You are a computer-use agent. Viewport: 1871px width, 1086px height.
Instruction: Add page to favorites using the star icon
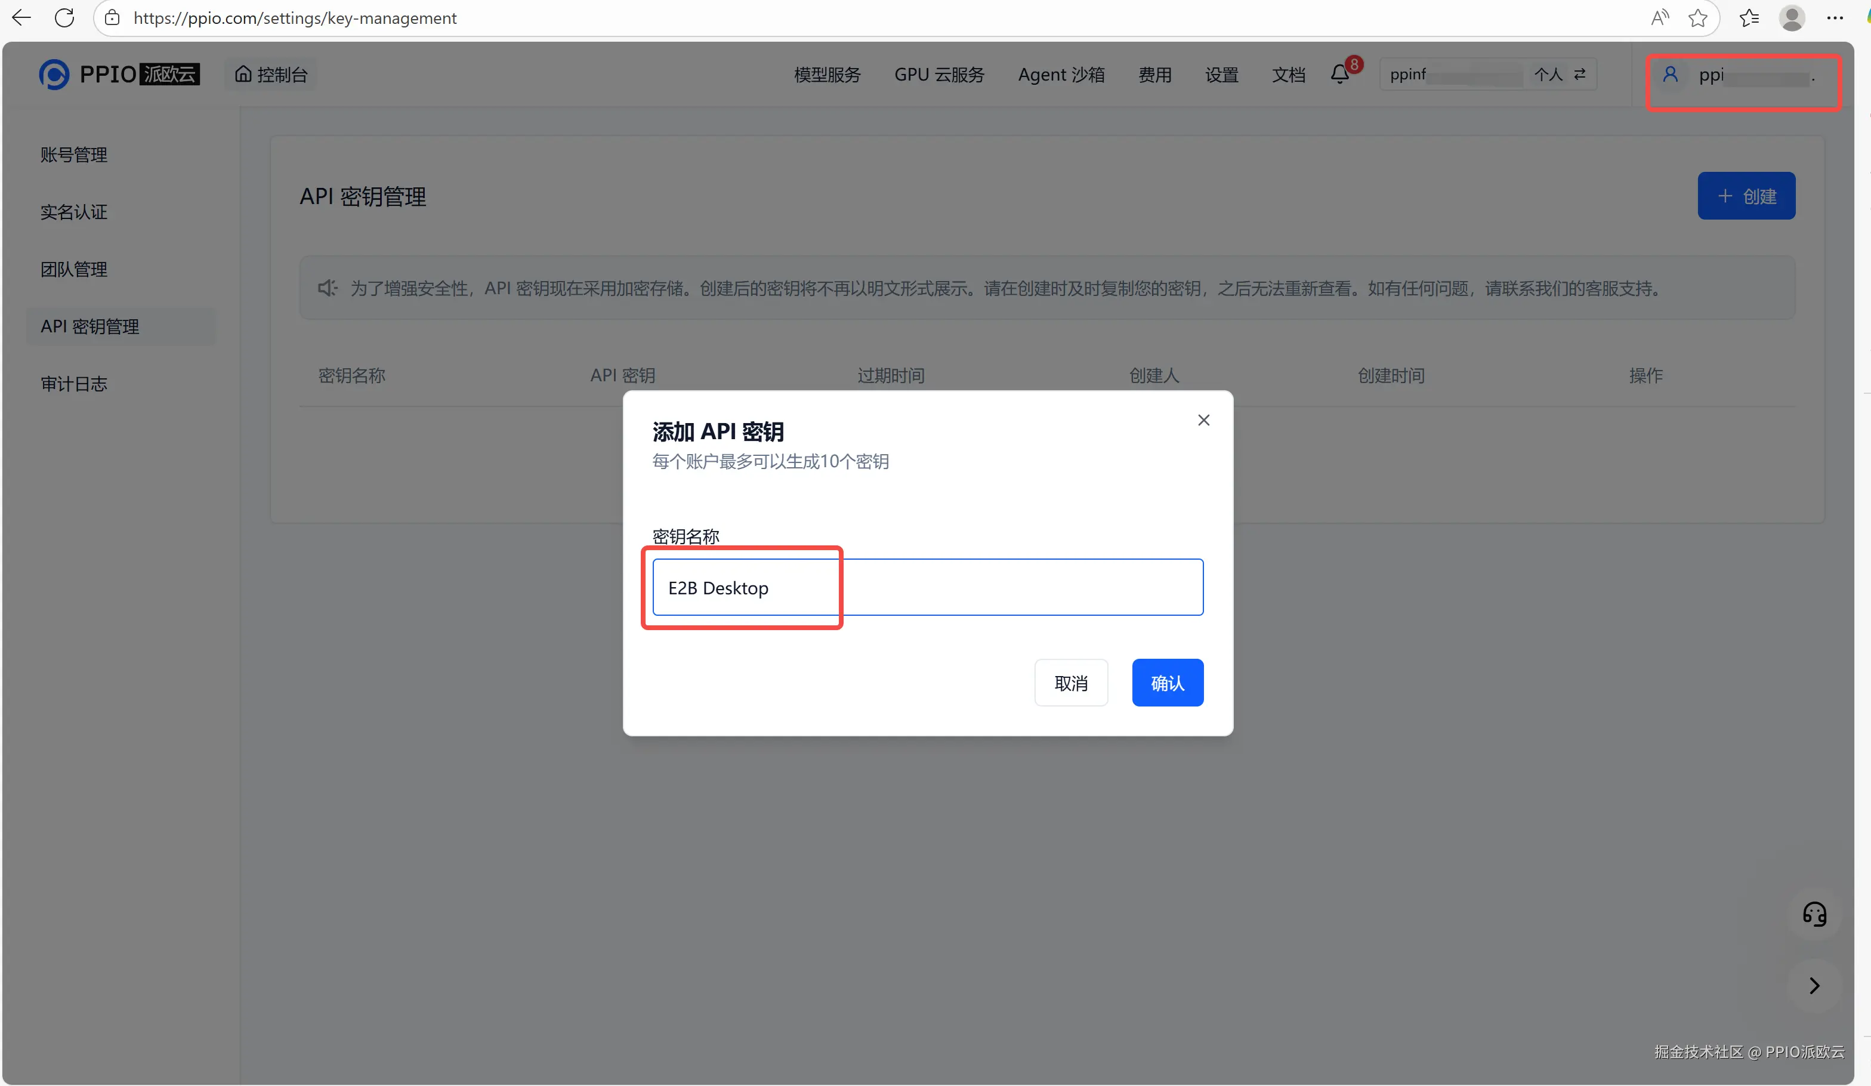pyautogui.click(x=1697, y=18)
